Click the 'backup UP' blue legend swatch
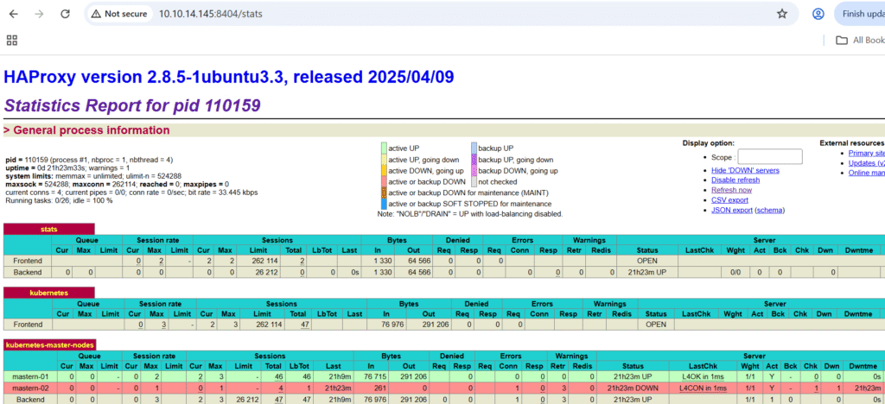Screen dimensions: 885x404 474,148
